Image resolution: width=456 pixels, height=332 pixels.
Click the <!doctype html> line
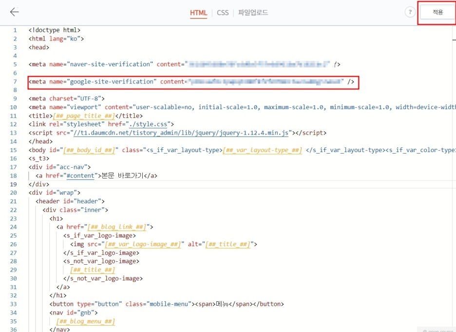(x=55, y=30)
